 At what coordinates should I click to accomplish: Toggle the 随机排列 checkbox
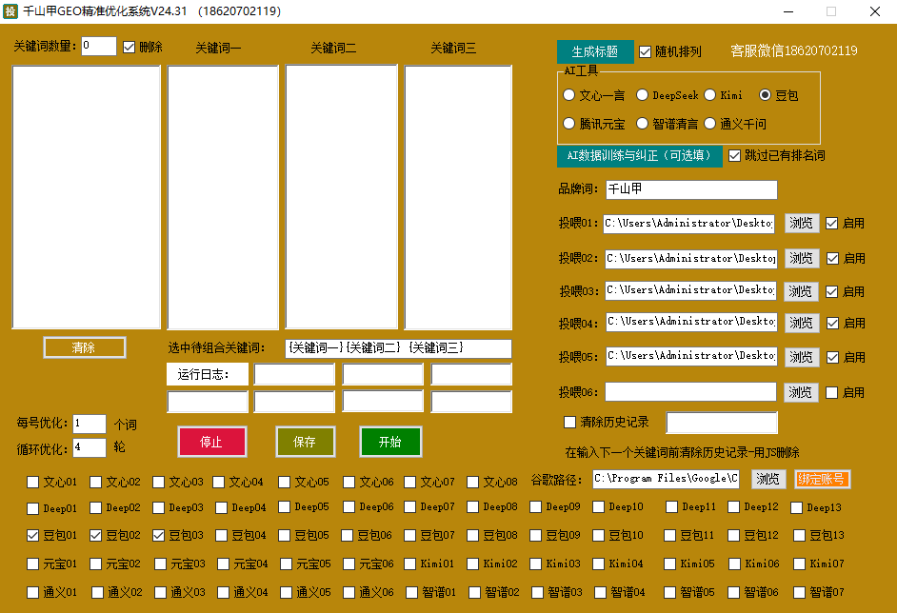click(646, 51)
